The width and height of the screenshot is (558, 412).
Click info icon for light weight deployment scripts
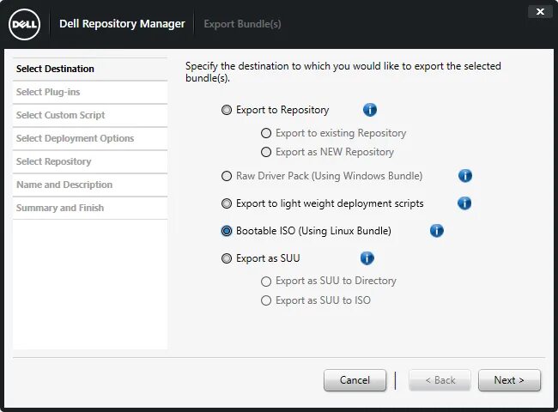[464, 203]
